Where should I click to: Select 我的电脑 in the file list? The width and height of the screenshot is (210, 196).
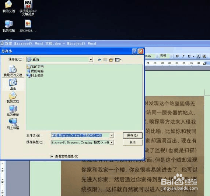[35, 71]
